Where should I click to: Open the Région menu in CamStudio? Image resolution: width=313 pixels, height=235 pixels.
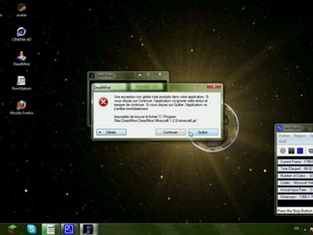tap(300, 136)
